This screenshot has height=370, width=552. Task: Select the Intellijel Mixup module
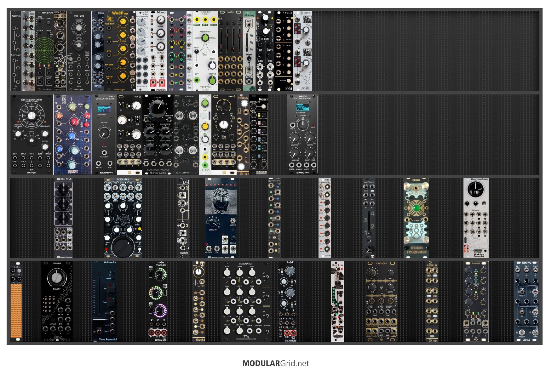click(x=158, y=51)
